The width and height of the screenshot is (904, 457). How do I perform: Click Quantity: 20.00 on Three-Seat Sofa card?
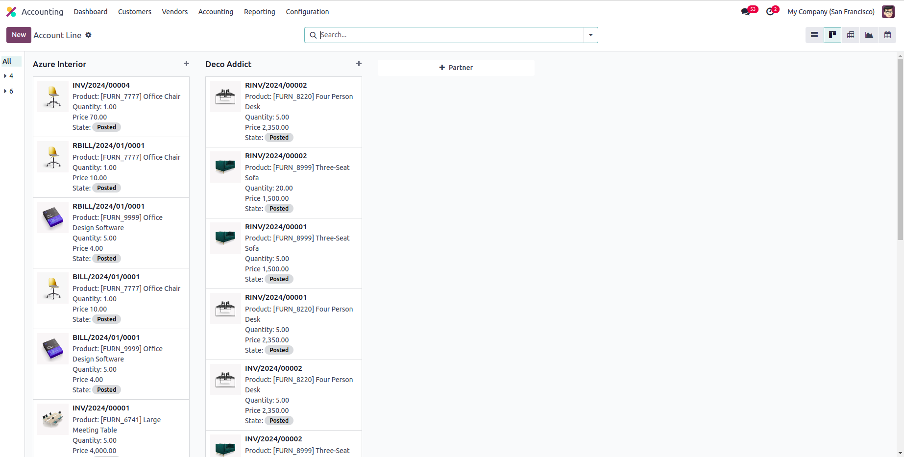point(269,188)
